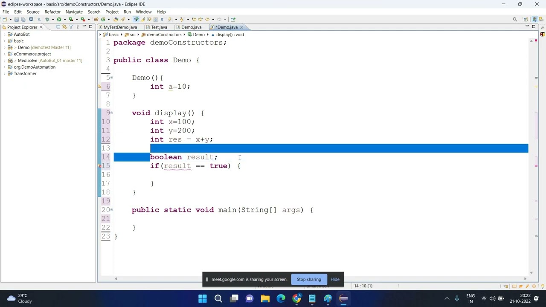Click the New file toolbar icon
The image size is (546, 307).
pos(5,19)
